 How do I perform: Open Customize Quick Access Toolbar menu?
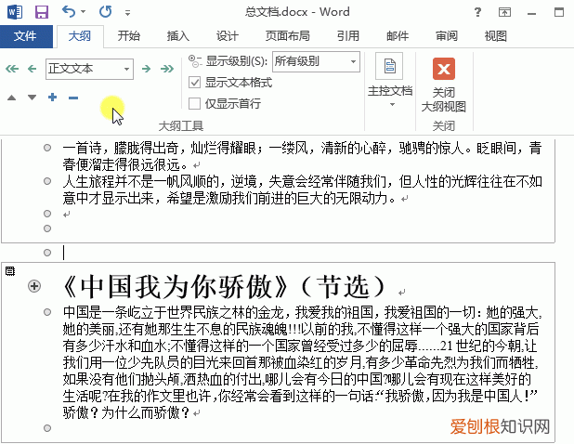128,13
